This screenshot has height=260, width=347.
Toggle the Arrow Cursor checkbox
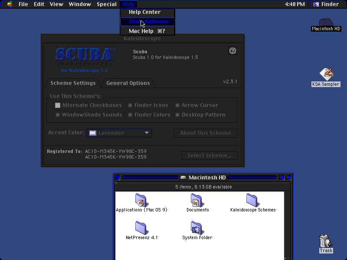(177, 105)
